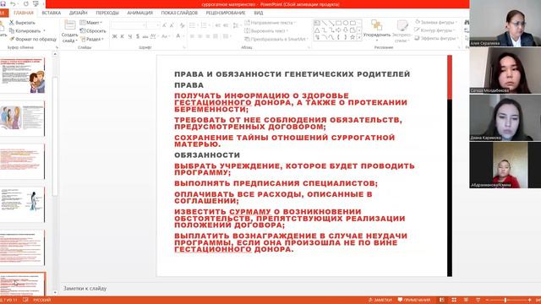The width and height of the screenshot is (541, 304).
Task: Click the font color A icon
Action: (178, 35)
